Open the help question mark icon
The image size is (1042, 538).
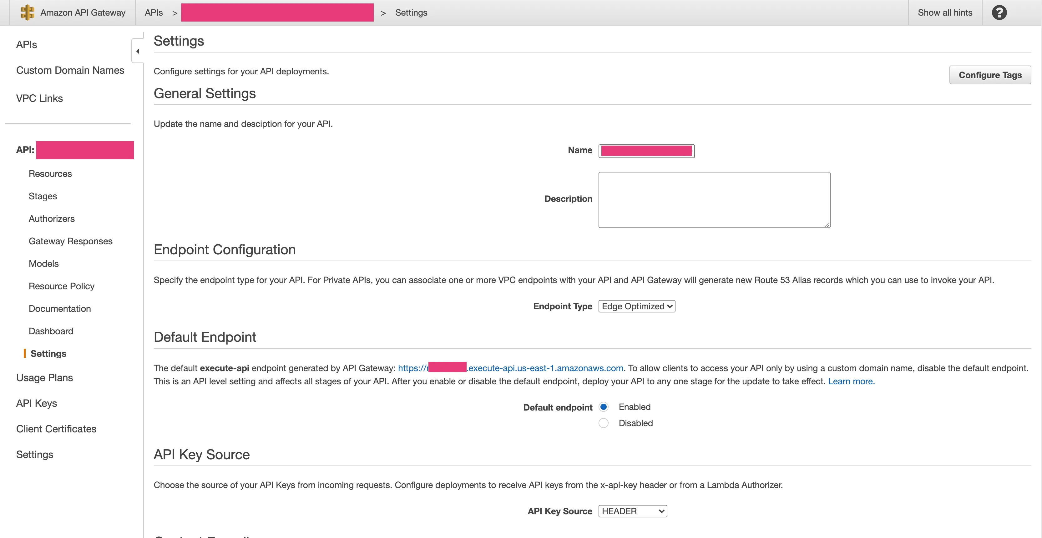pos(999,12)
